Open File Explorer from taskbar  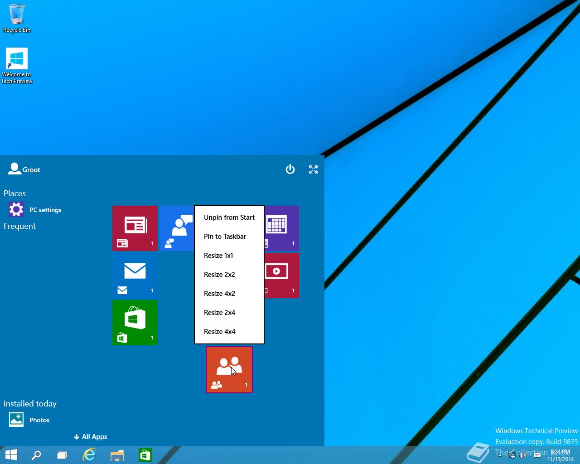click(117, 455)
